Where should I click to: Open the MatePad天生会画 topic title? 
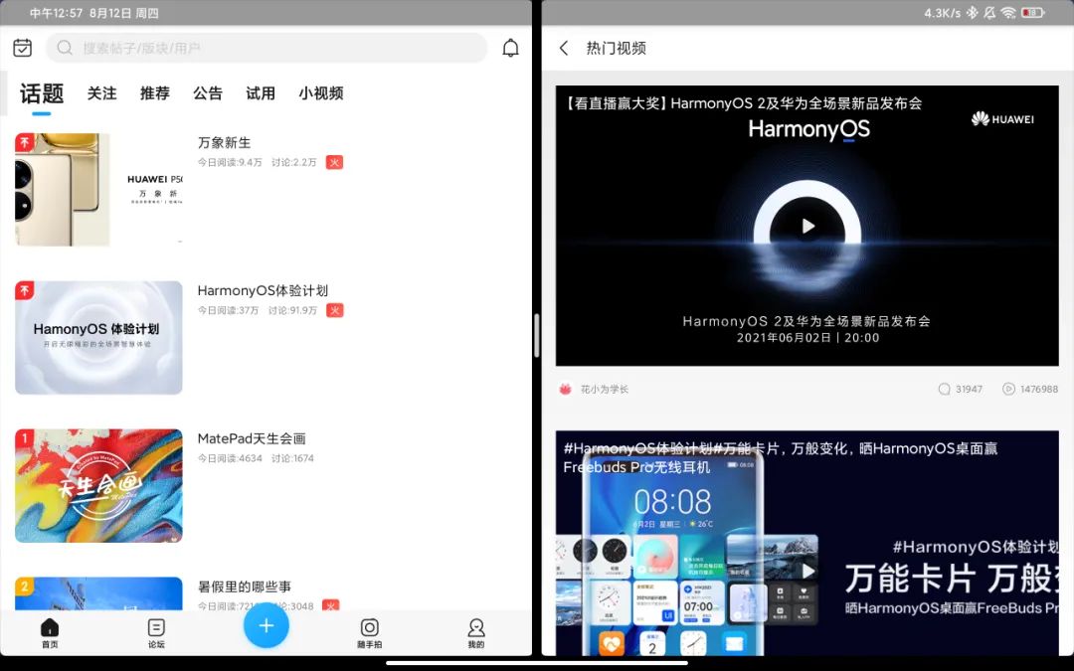(x=252, y=438)
